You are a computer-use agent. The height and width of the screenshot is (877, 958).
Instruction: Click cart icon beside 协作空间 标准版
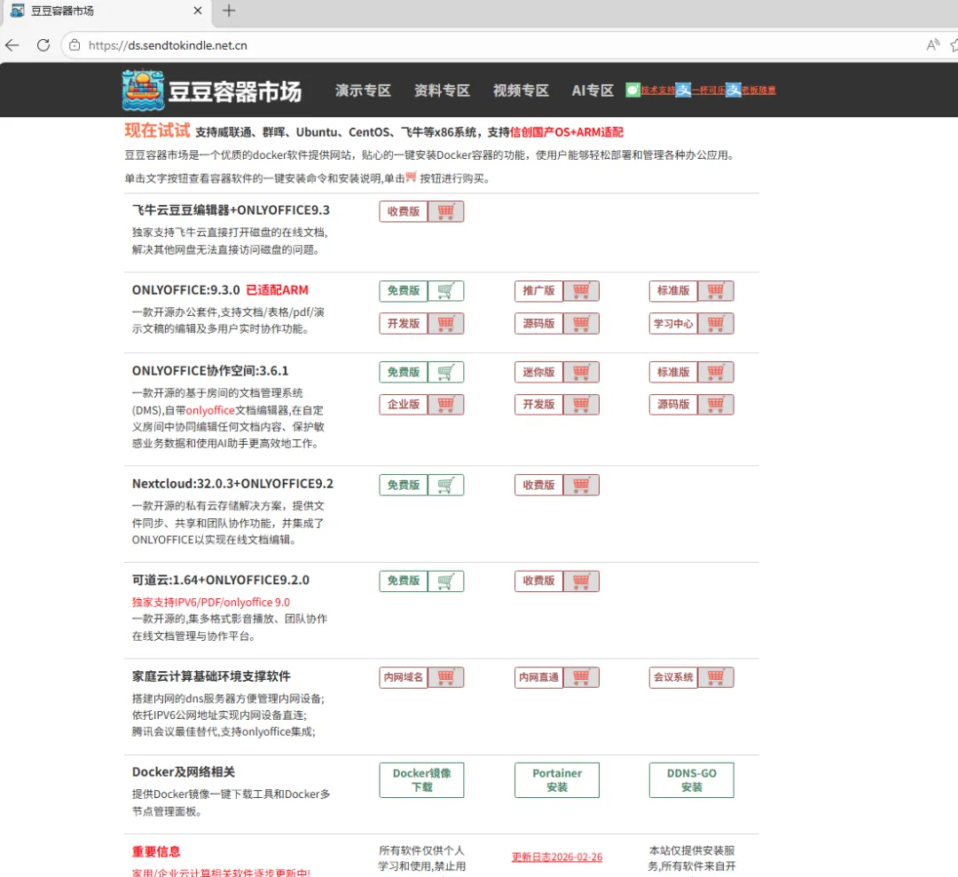[716, 373]
